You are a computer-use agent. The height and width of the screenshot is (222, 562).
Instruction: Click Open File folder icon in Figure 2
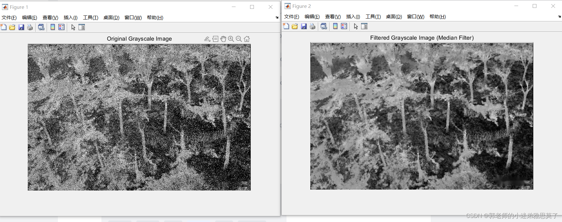295,26
